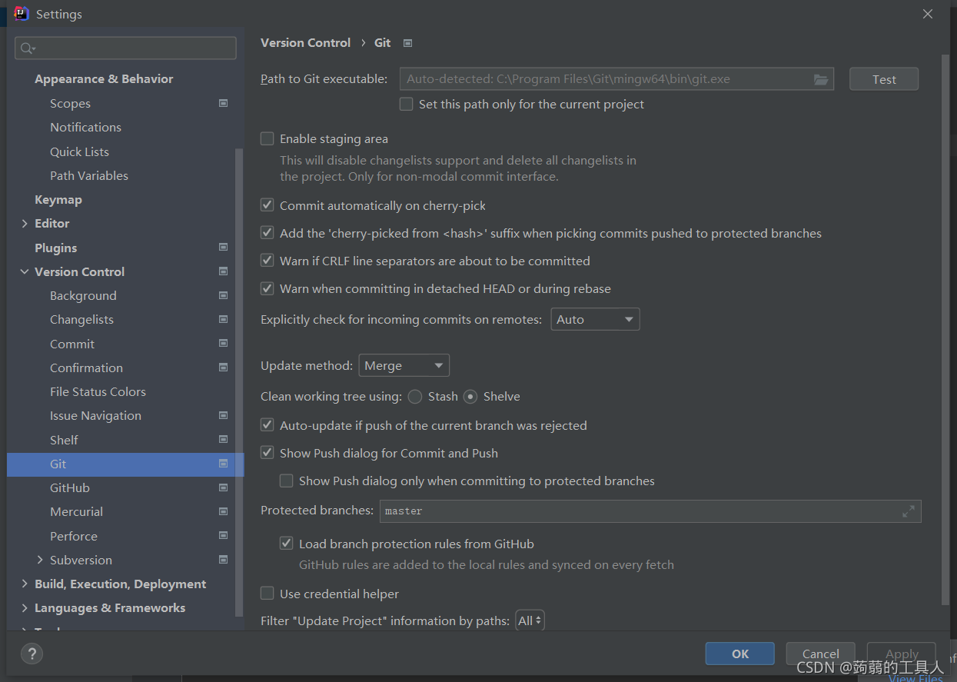Image resolution: width=957 pixels, height=682 pixels.
Task: Open the Appearance & Behavior settings
Action: (104, 78)
